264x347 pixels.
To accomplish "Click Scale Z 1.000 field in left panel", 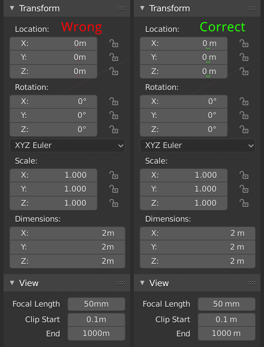I will click(53, 203).
